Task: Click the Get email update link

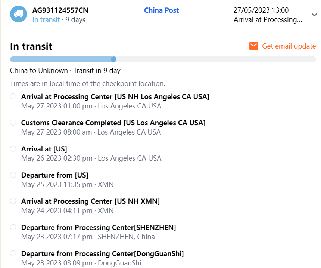Action: coord(289,46)
